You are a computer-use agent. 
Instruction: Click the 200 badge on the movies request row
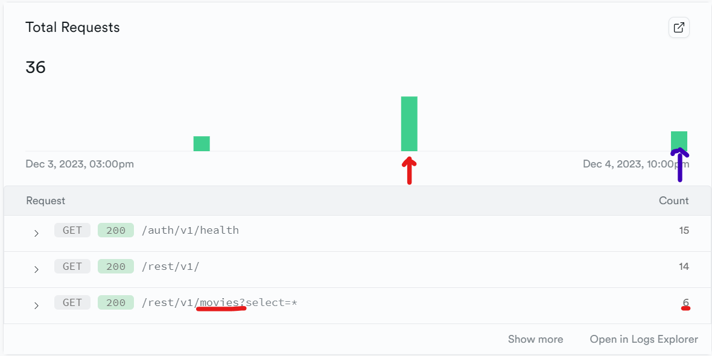point(115,302)
